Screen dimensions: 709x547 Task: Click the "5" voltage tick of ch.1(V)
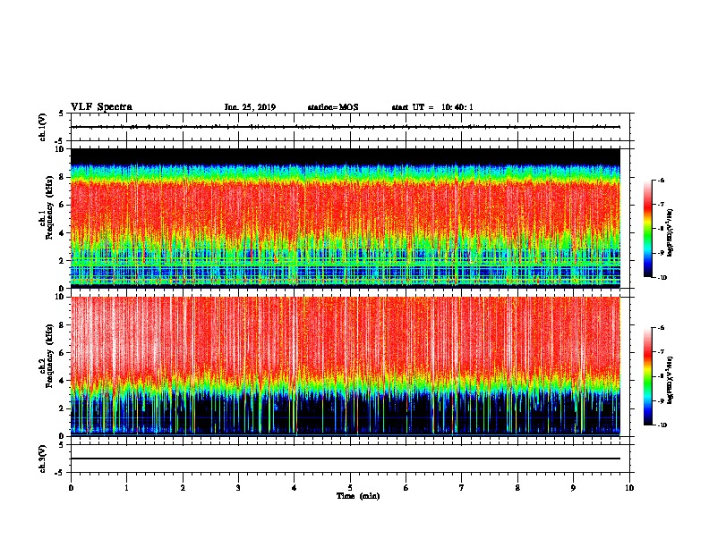point(62,114)
